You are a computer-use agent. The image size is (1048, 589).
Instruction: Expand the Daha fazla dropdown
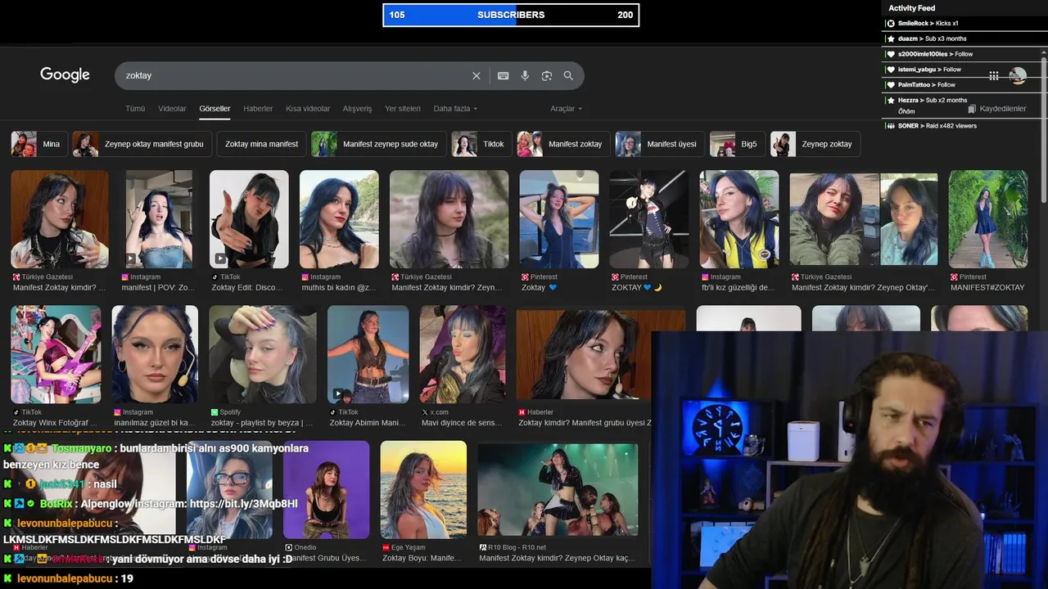point(455,109)
